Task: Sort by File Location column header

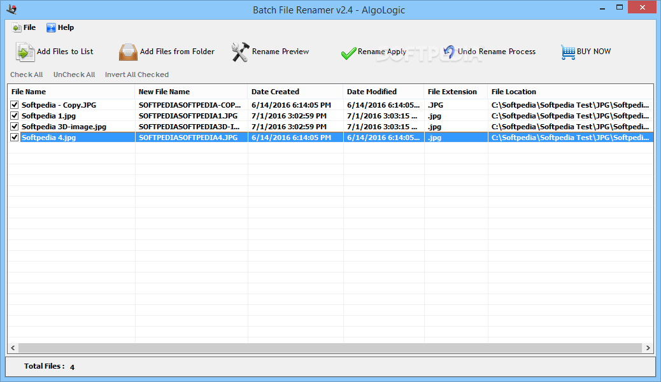Action: (571, 92)
